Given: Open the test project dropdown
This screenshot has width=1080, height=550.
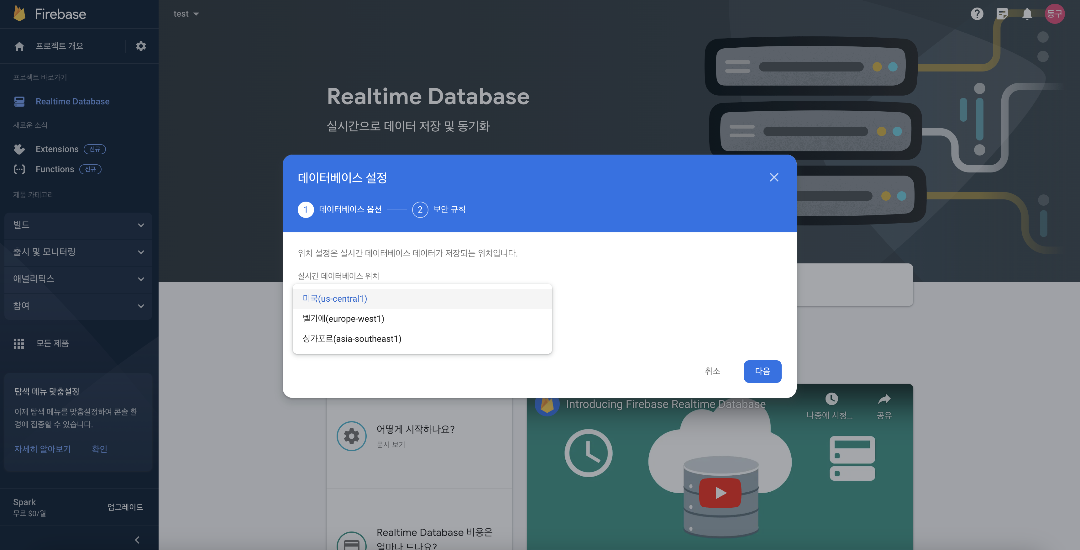Looking at the screenshot, I should tap(186, 14).
